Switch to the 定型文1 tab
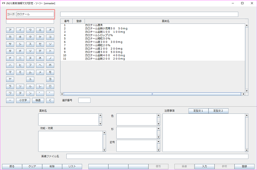Image resolution: width=257 pixels, height=170 pixels. 198,111
